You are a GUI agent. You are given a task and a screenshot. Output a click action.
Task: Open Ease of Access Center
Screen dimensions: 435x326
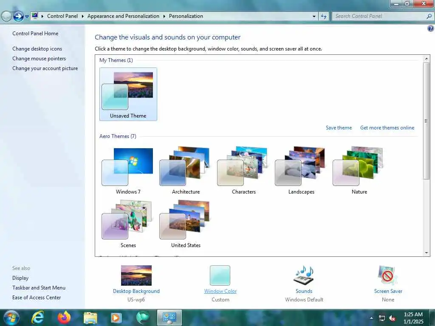[x=37, y=298]
